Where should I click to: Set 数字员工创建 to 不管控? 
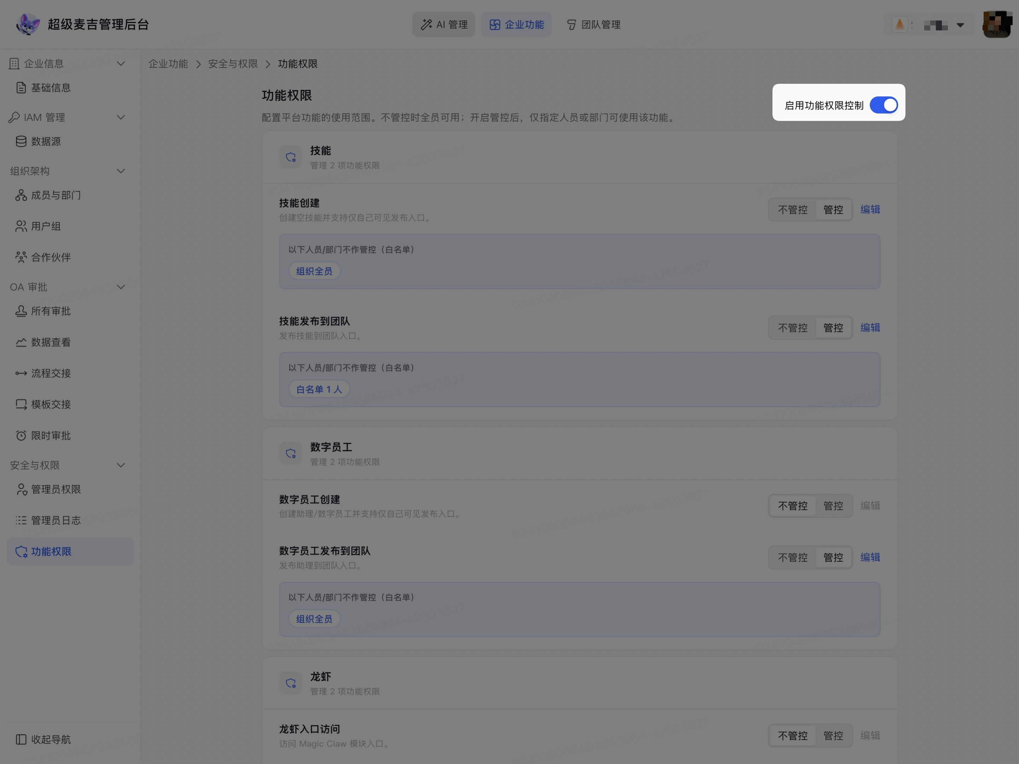pyautogui.click(x=792, y=506)
